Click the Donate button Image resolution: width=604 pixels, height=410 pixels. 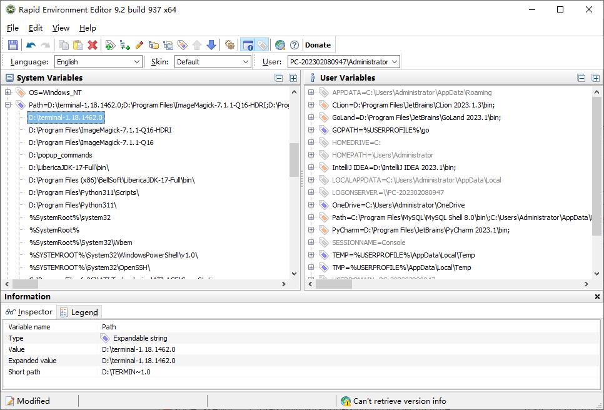pyautogui.click(x=318, y=45)
